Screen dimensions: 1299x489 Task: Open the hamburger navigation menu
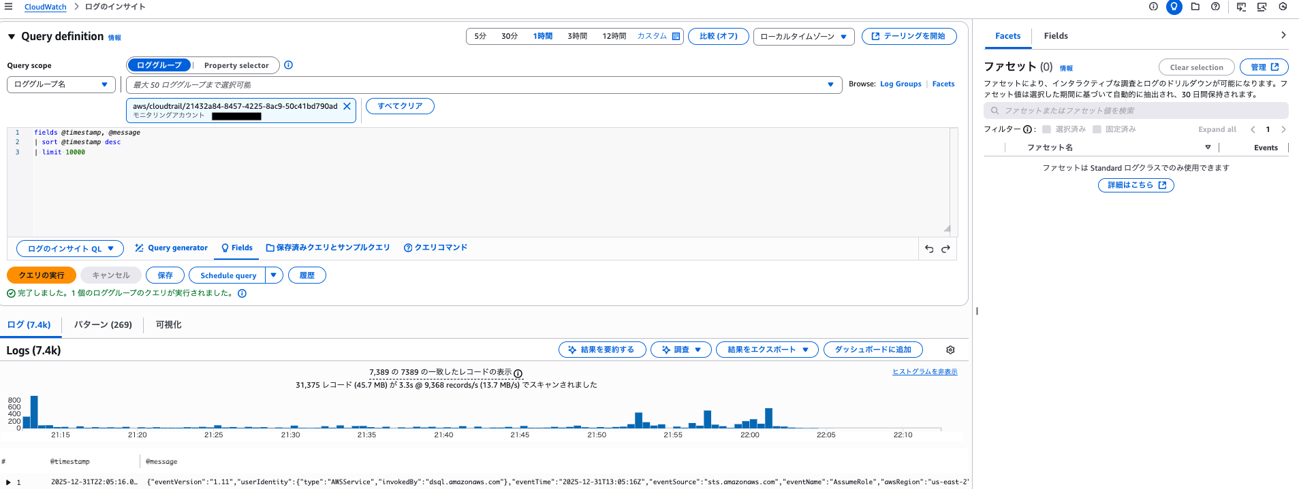(x=9, y=7)
